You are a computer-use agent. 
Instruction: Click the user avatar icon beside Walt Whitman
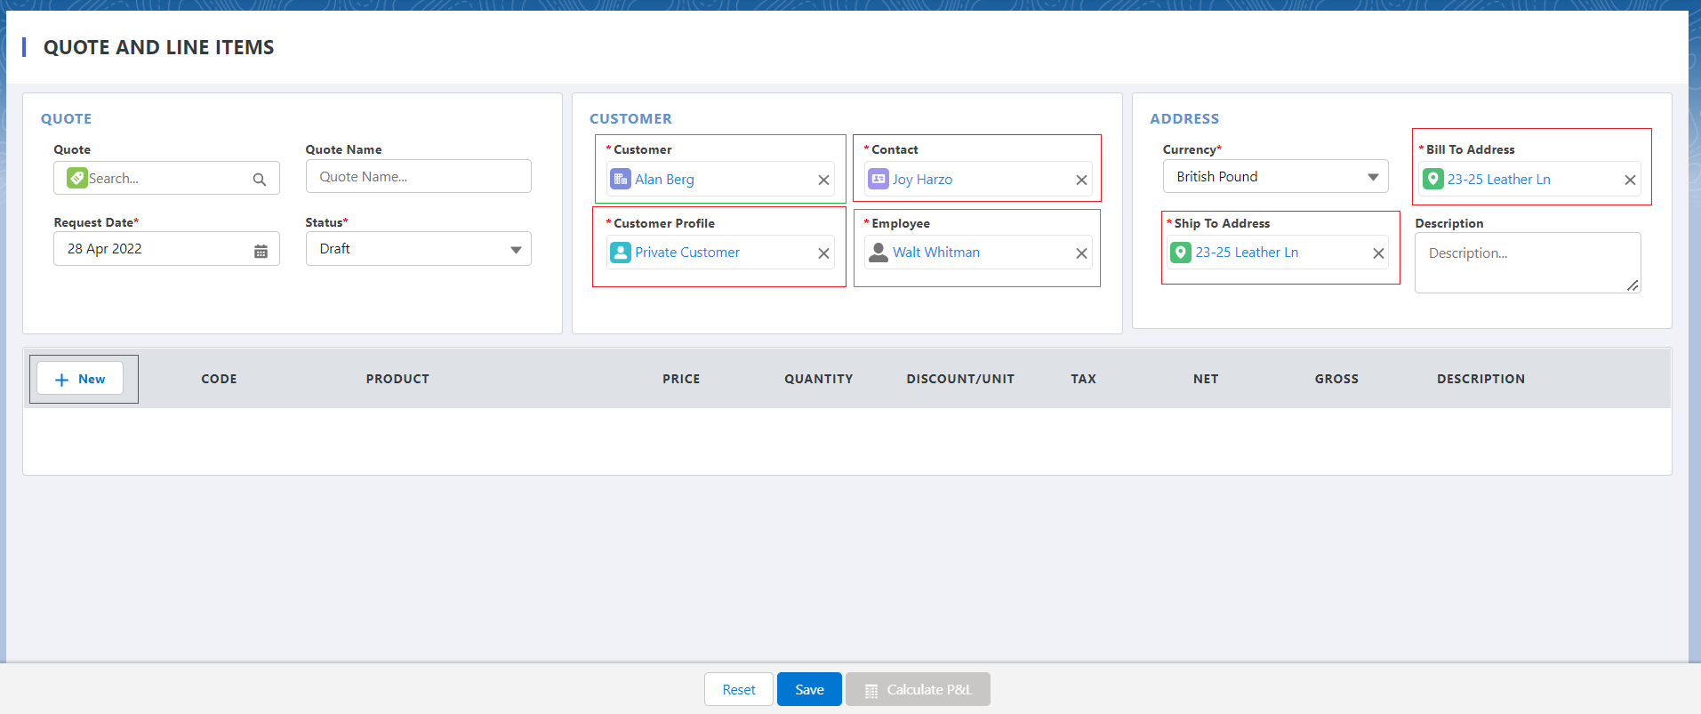[879, 253]
